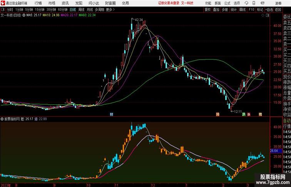This screenshot has width=291, height=187.
Task: Click the 标记 mark button
Action: (x=260, y=10)
